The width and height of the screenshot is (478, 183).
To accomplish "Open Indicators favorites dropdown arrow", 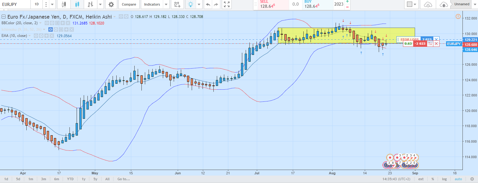I will (x=166, y=4).
